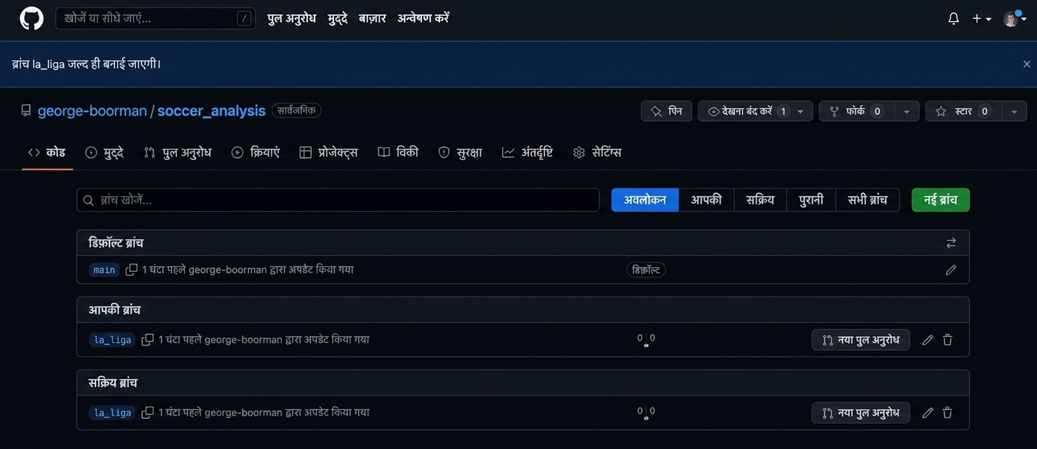Open the मुद्दे repository tab
Viewport: 1037px width, 449px height.
[x=104, y=152]
